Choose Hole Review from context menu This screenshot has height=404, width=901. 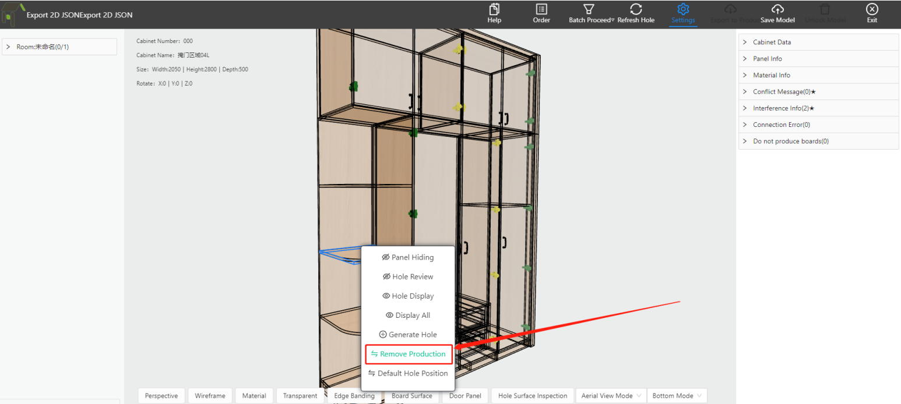408,277
